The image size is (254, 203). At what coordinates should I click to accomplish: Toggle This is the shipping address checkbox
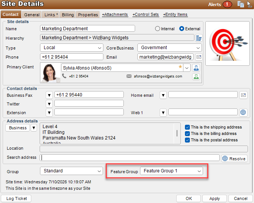tap(187, 127)
